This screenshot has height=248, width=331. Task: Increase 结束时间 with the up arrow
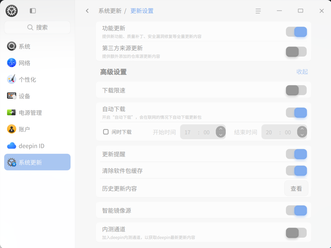click(x=302, y=129)
